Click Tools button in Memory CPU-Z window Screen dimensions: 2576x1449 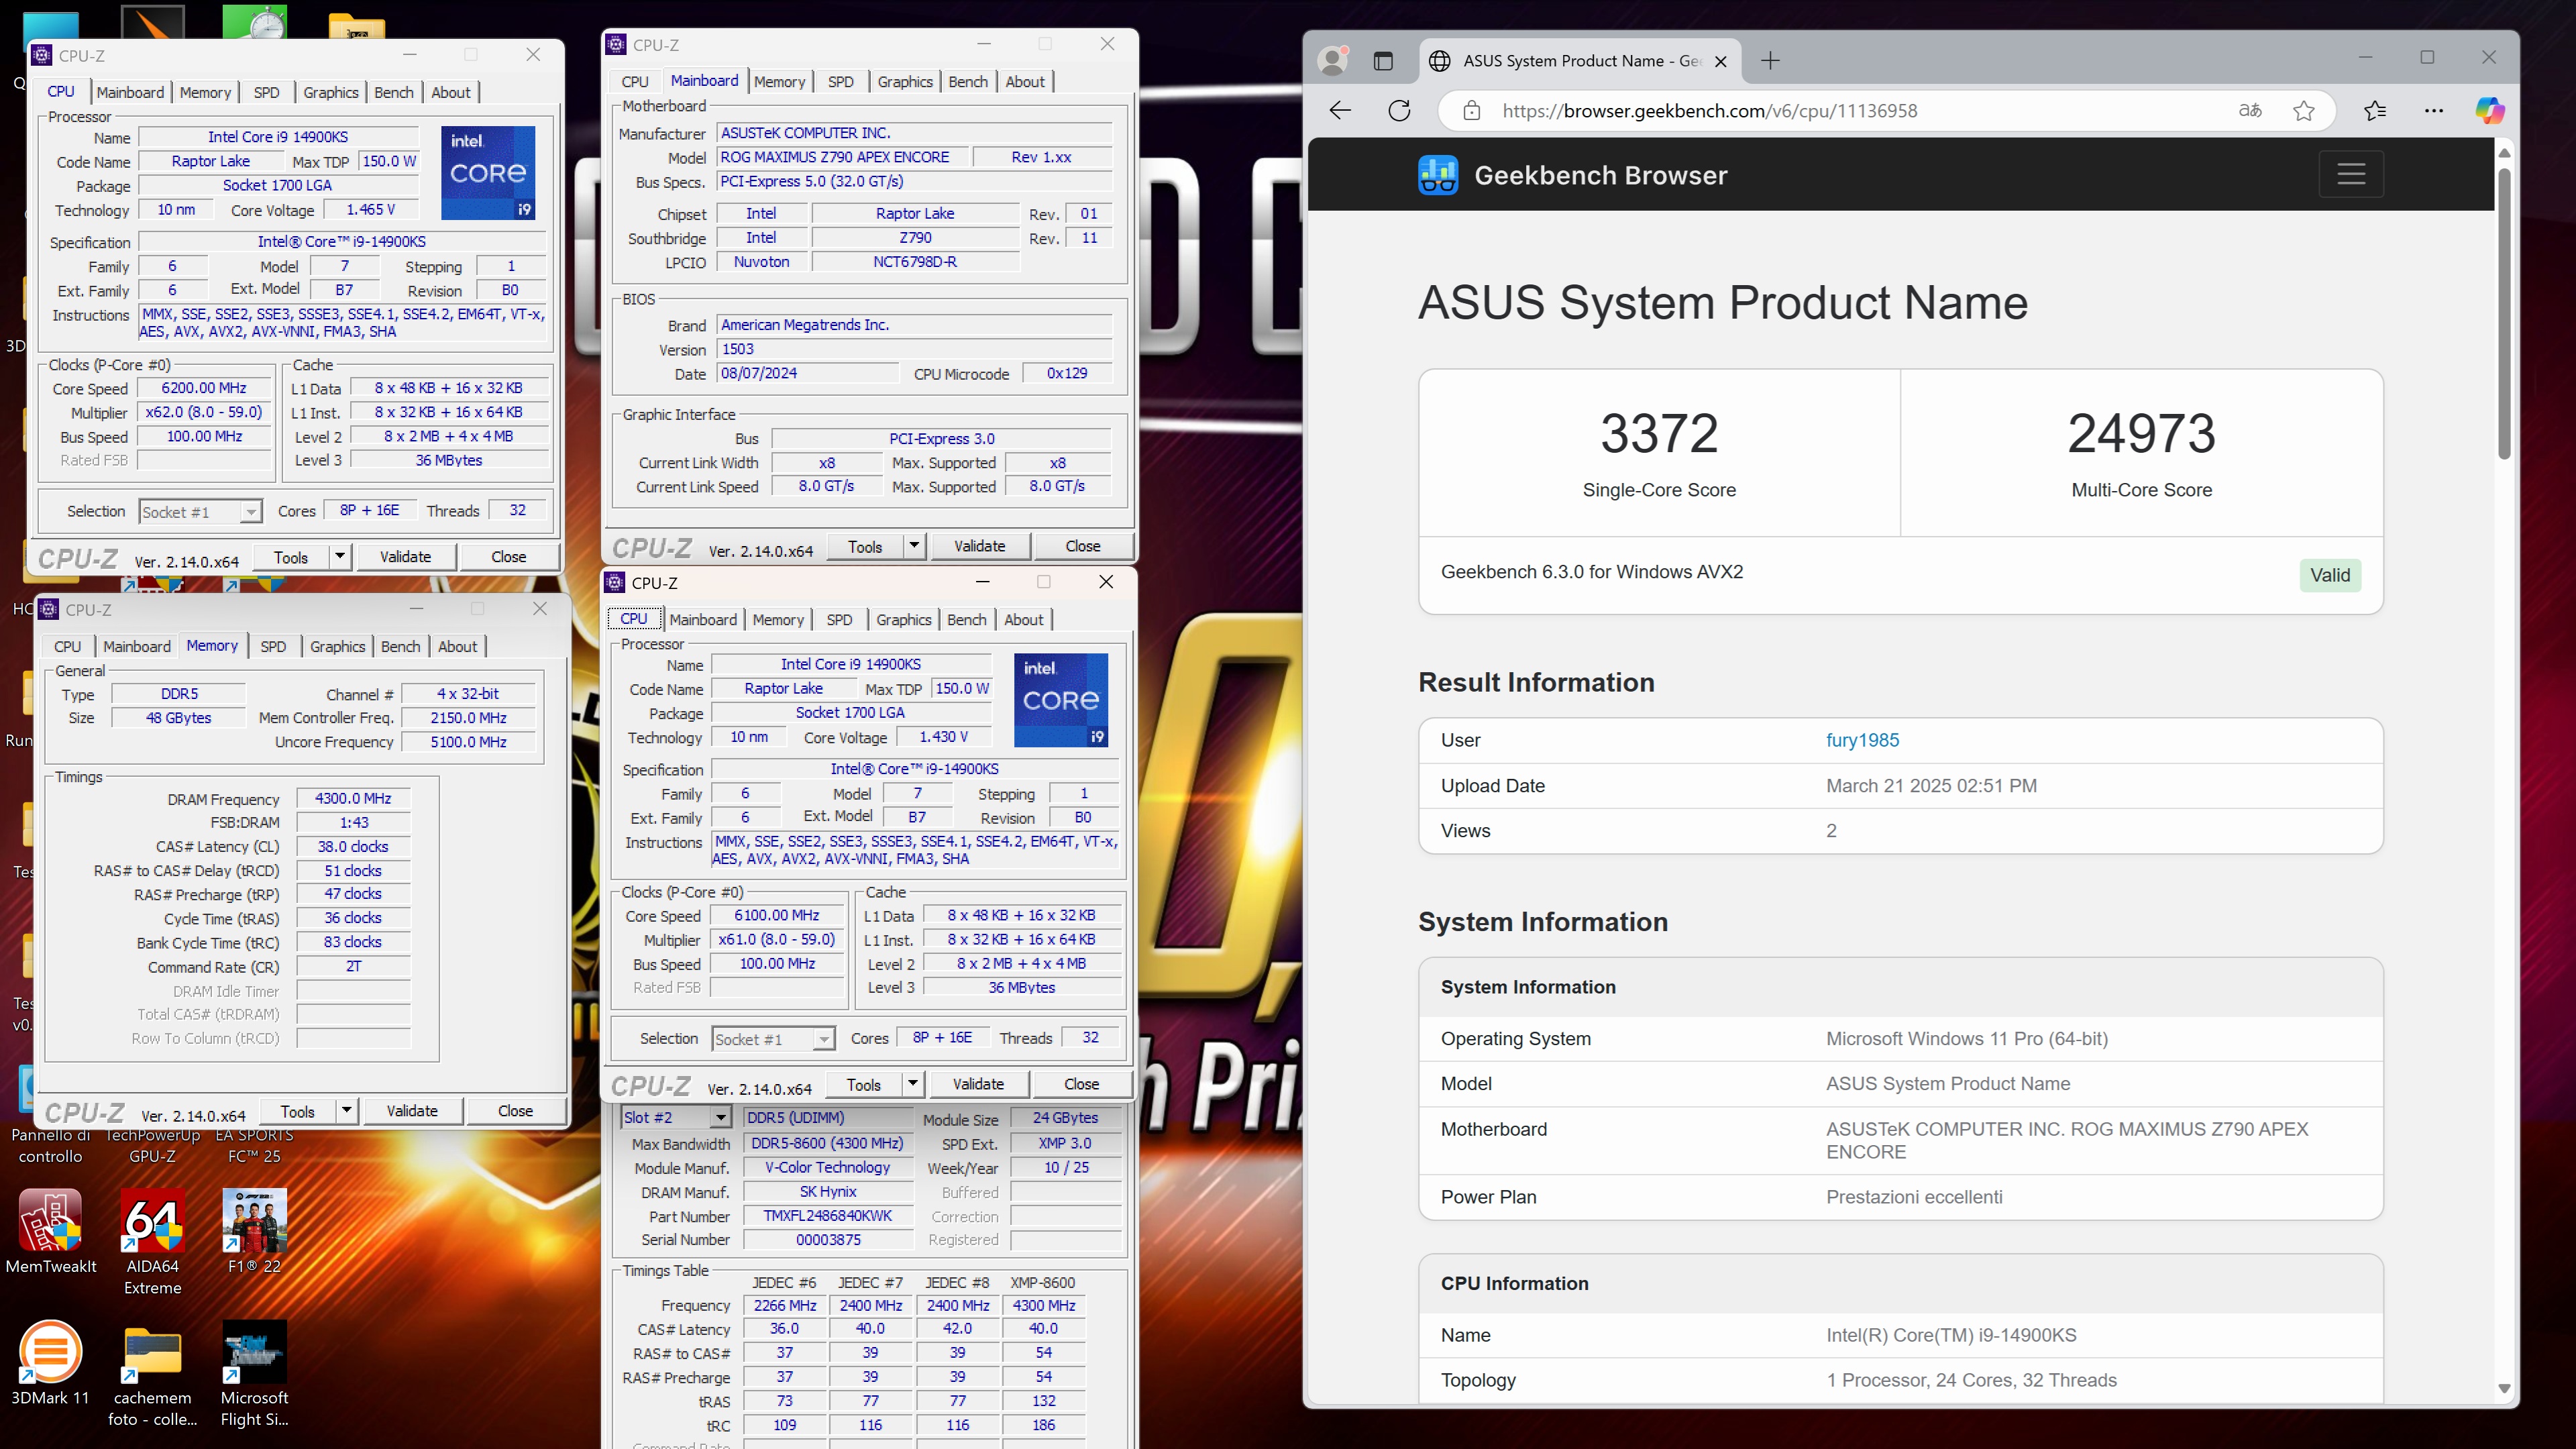(298, 1111)
